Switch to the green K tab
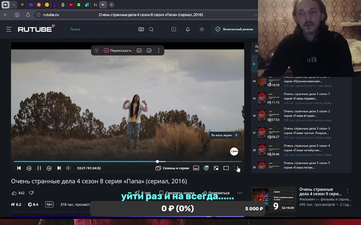The height and width of the screenshot is (225, 361). pos(79,5)
